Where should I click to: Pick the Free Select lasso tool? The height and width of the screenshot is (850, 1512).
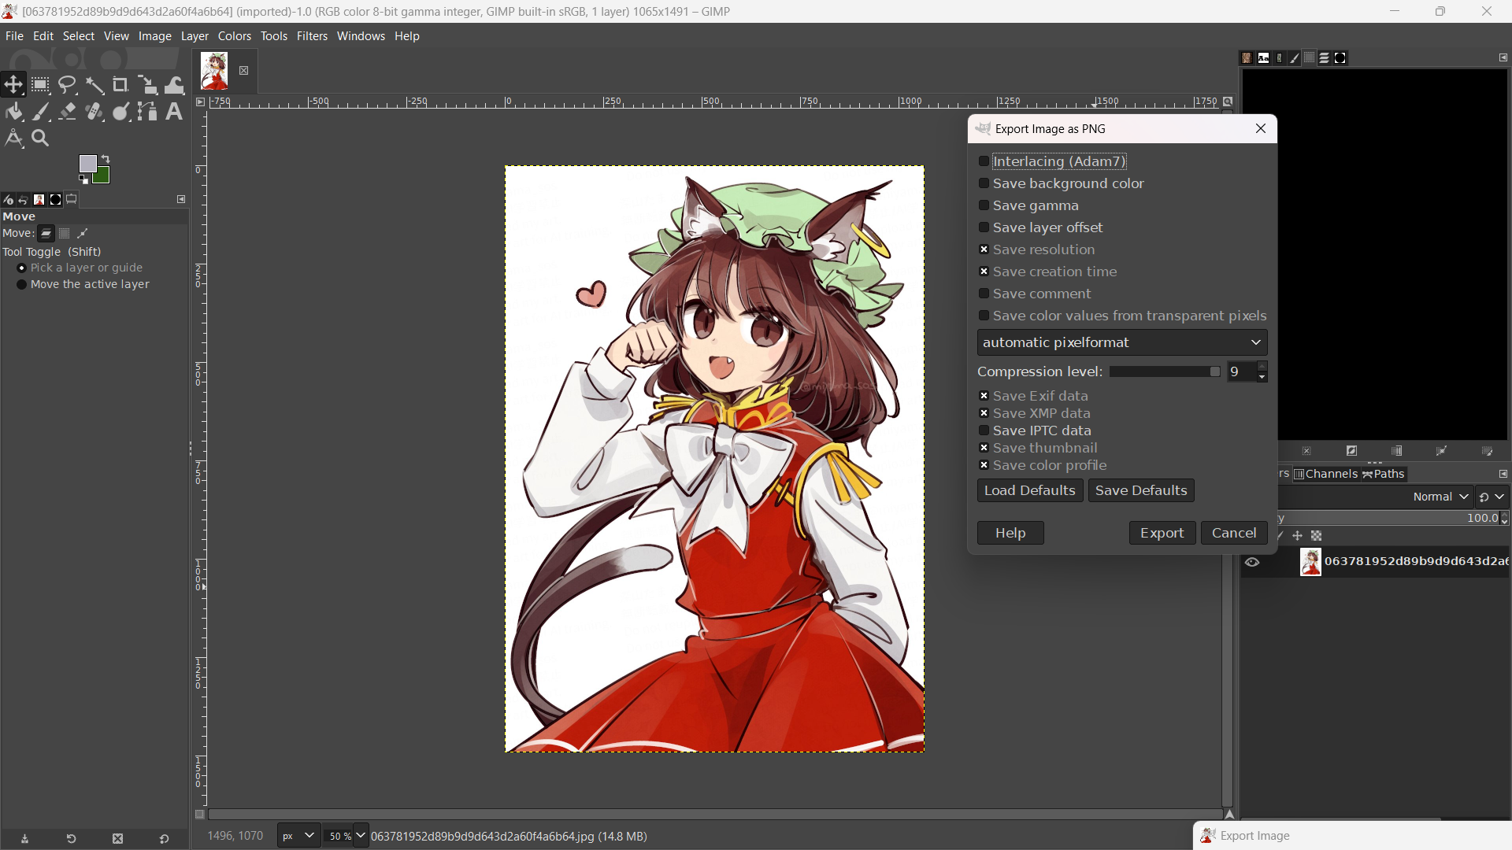[x=68, y=85]
